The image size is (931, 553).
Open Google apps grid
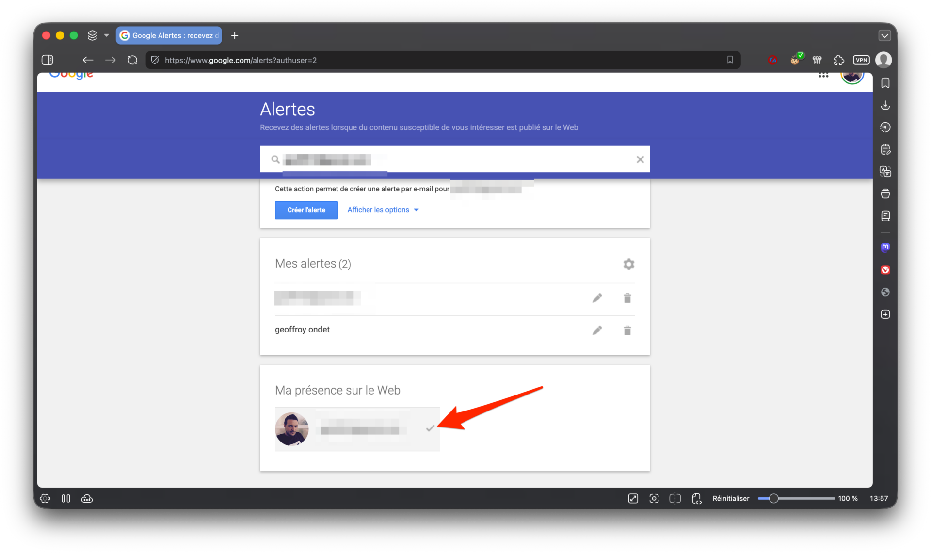tap(823, 75)
